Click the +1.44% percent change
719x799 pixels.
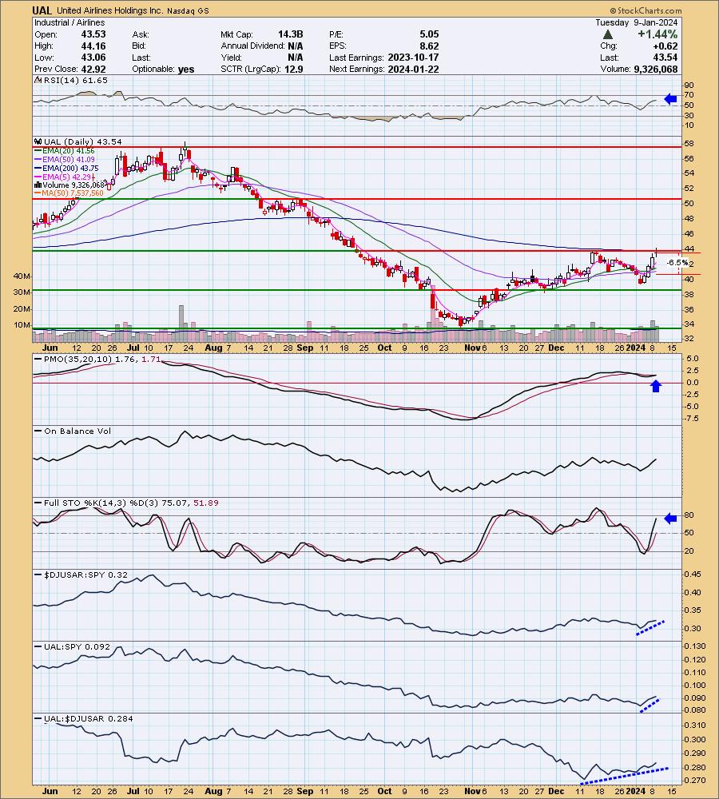point(657,34)
